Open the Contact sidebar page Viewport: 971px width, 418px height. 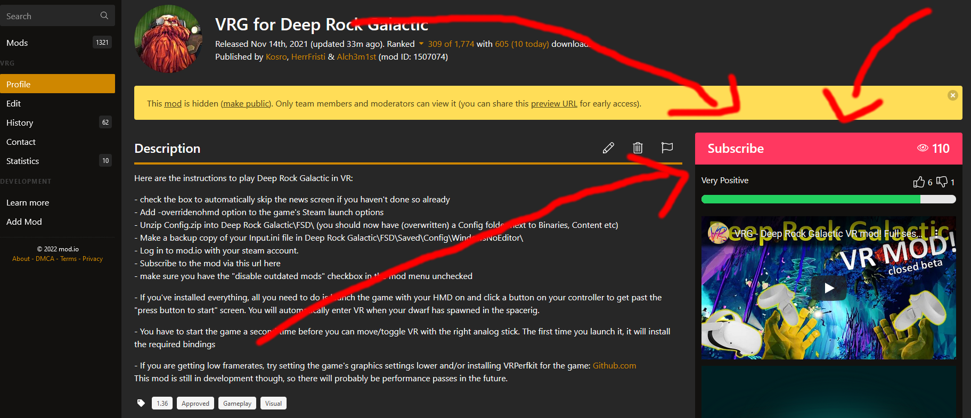click(58, 142)
